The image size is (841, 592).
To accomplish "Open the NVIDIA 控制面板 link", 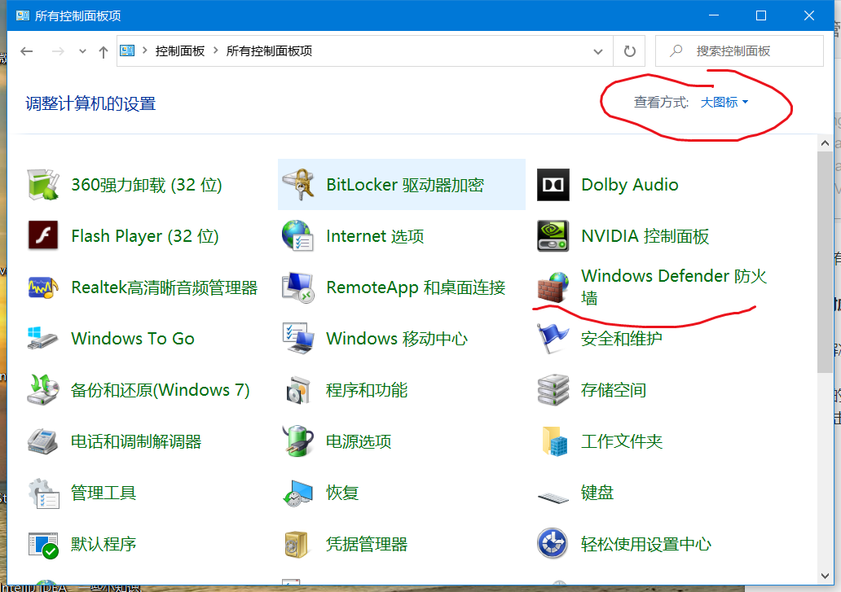I will click(x=645, y=235).
